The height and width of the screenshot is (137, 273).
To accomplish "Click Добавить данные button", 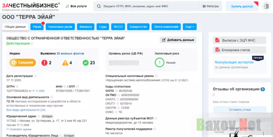I will coord(178,40).
